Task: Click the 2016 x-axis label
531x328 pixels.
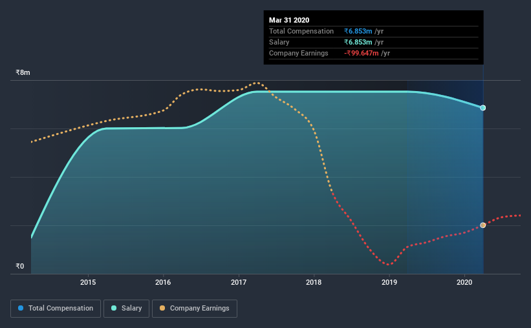Action: coord(163,282)
